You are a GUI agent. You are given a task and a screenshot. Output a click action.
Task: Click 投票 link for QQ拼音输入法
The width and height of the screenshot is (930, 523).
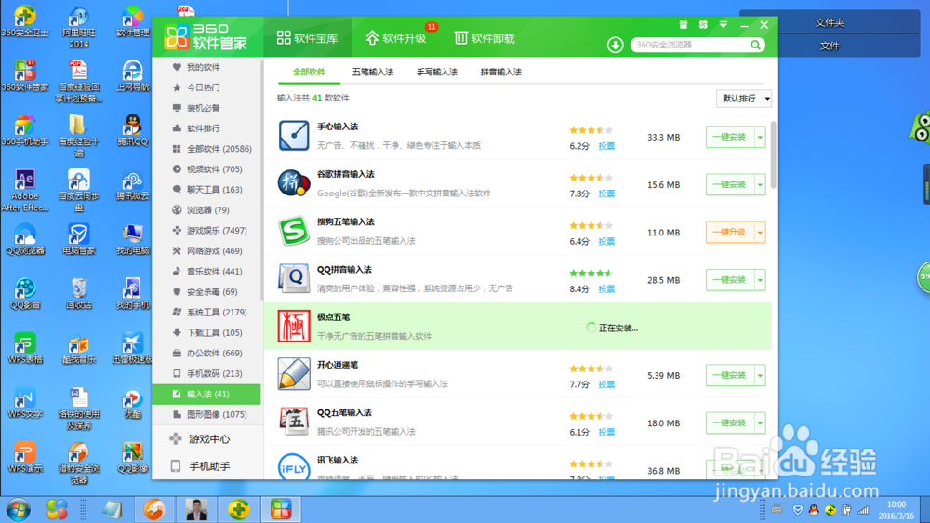pos(606,289)
